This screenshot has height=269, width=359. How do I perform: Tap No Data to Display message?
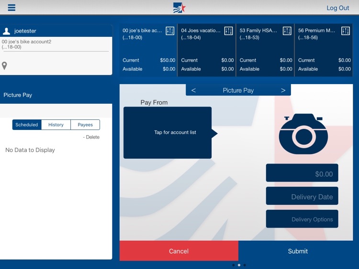pyautogui.click(x=30, y=150)
